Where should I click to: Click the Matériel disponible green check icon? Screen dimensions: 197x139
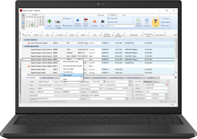139,20
